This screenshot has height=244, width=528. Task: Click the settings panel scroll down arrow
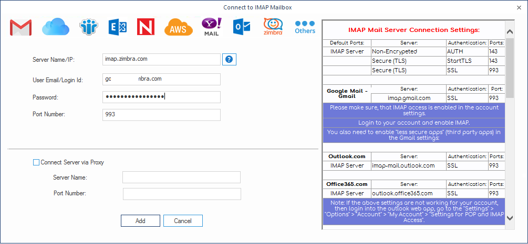pos(510,218)
